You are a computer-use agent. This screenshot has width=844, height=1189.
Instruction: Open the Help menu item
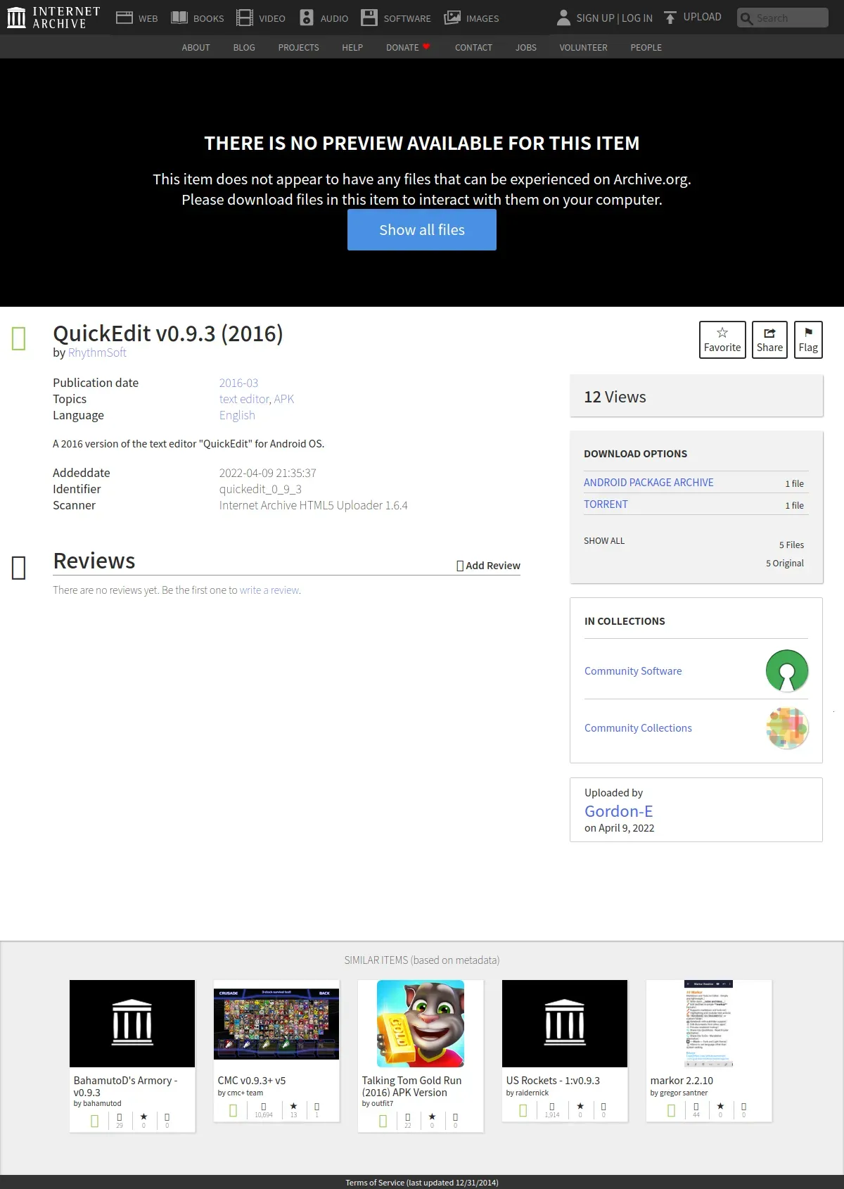tap(352, 47)
